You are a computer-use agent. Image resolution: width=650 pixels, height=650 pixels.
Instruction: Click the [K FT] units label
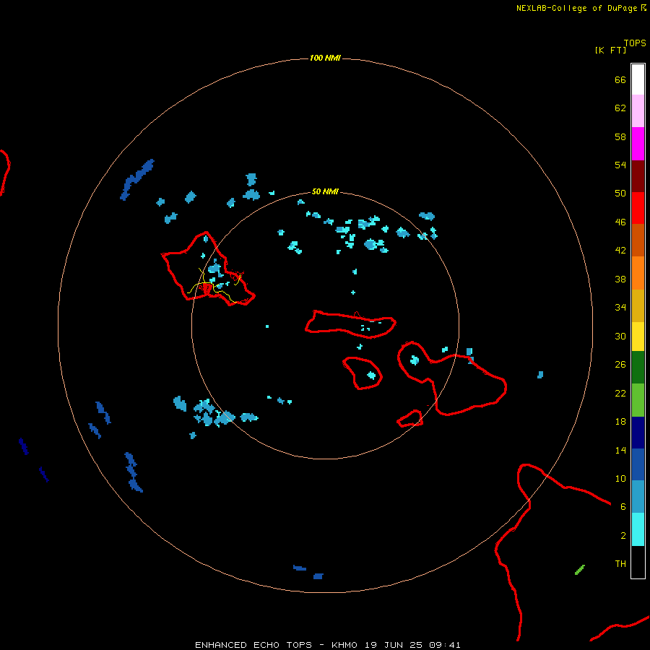[x=610, y=50]
